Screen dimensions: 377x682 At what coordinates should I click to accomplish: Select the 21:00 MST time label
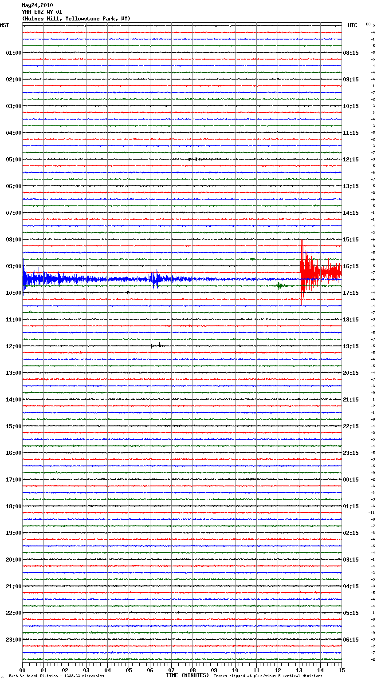coord(13,586)
